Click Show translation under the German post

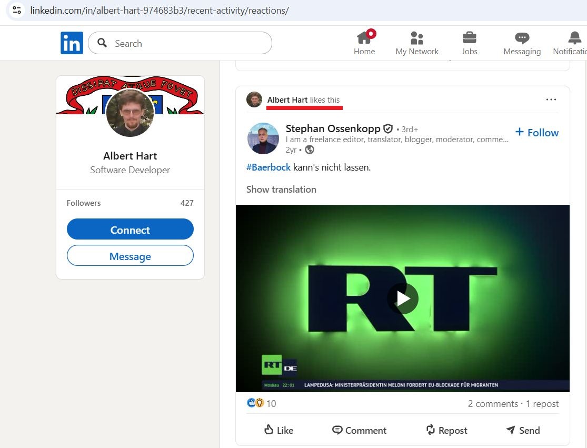(281, 190)
